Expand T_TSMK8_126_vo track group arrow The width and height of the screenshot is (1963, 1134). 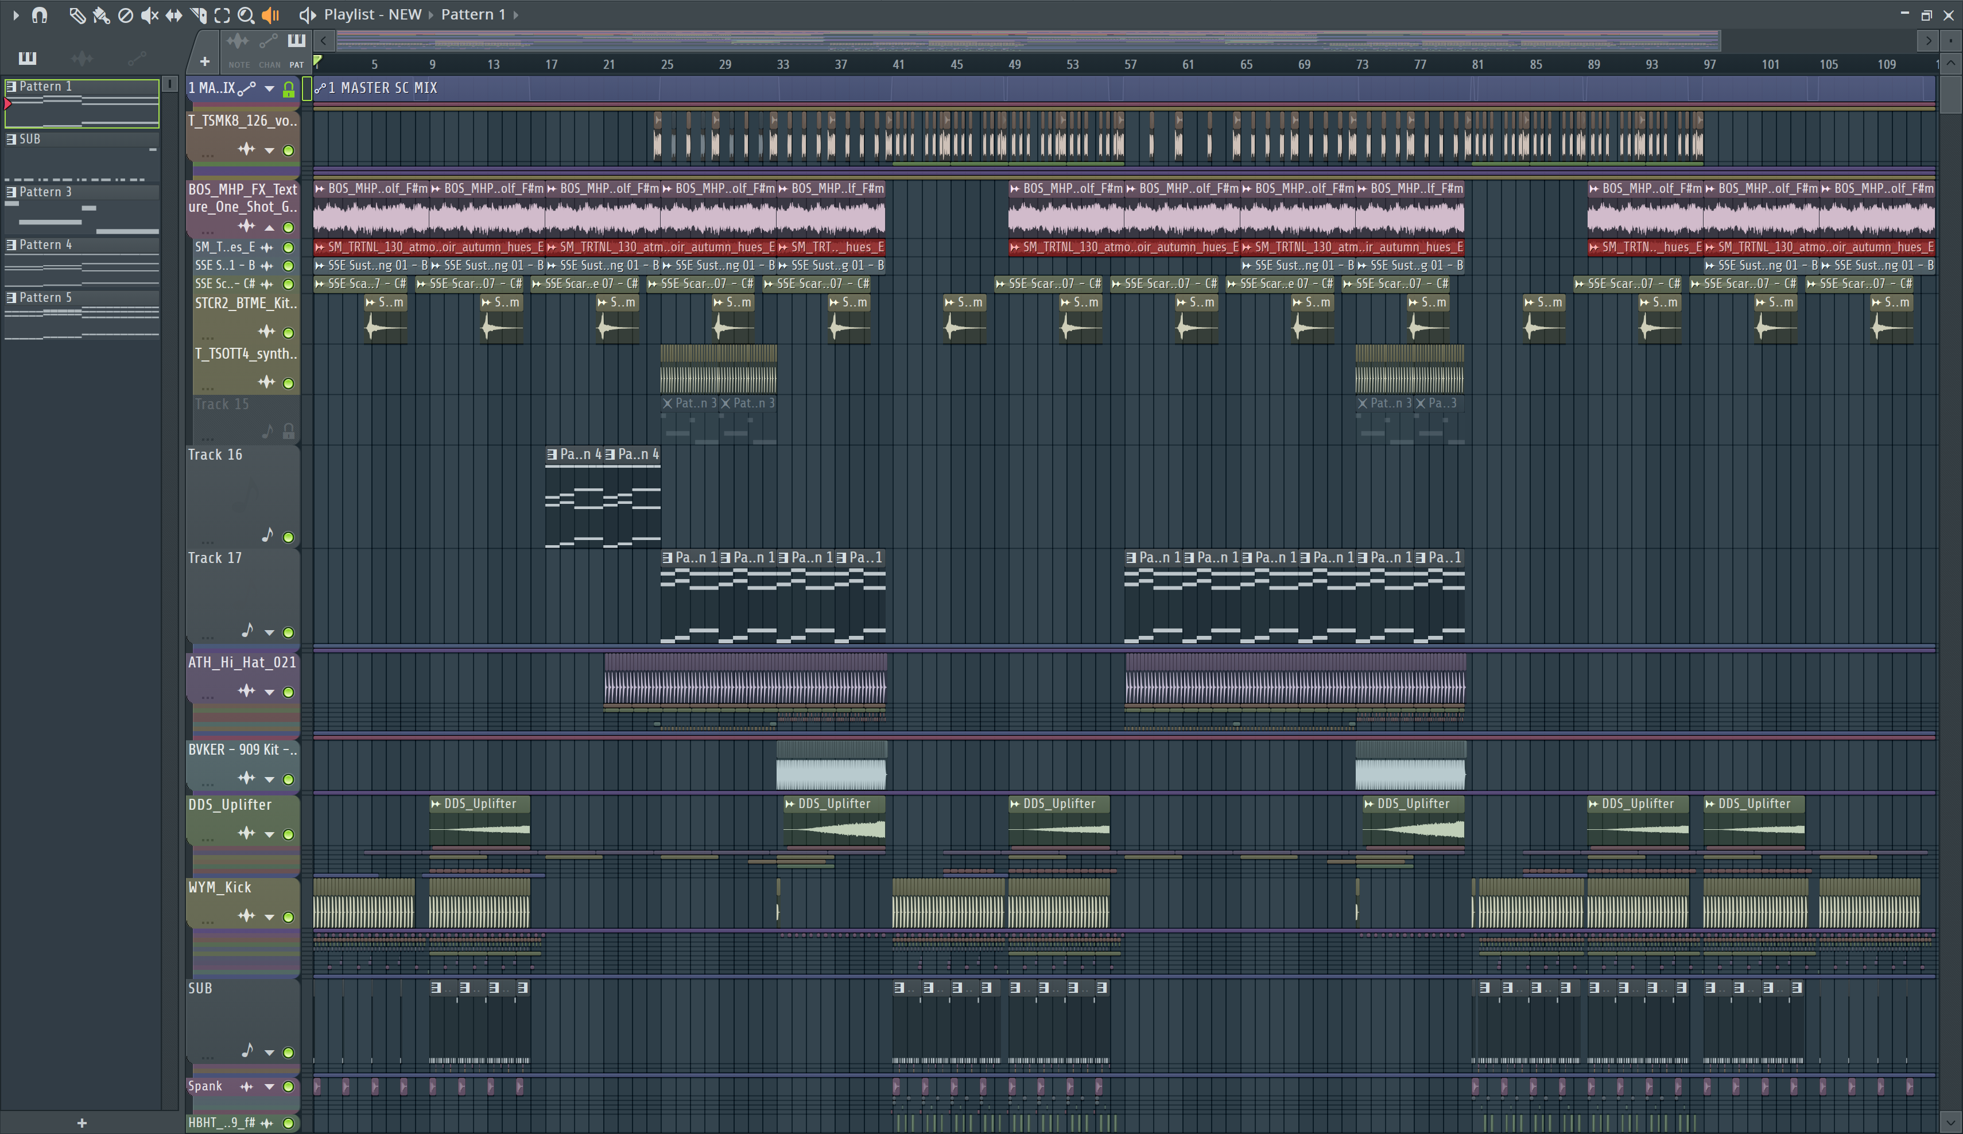[270, 150]
